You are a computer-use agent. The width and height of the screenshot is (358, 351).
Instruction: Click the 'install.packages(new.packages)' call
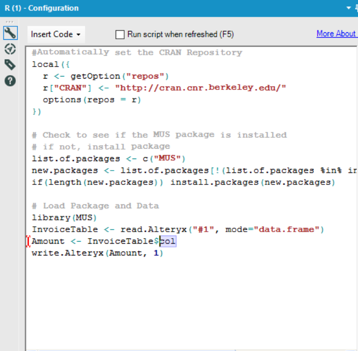tap(253, 182)
